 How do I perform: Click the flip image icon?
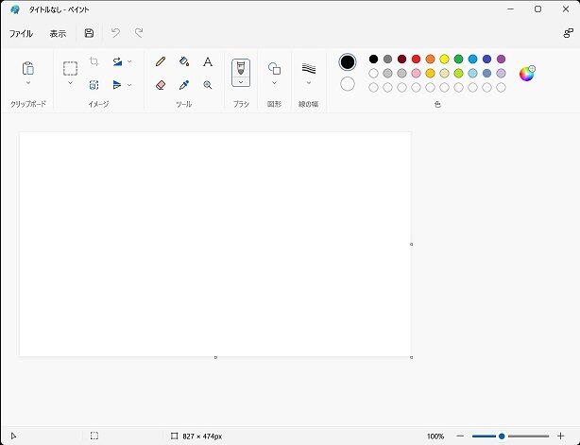(x=117, y=85)
